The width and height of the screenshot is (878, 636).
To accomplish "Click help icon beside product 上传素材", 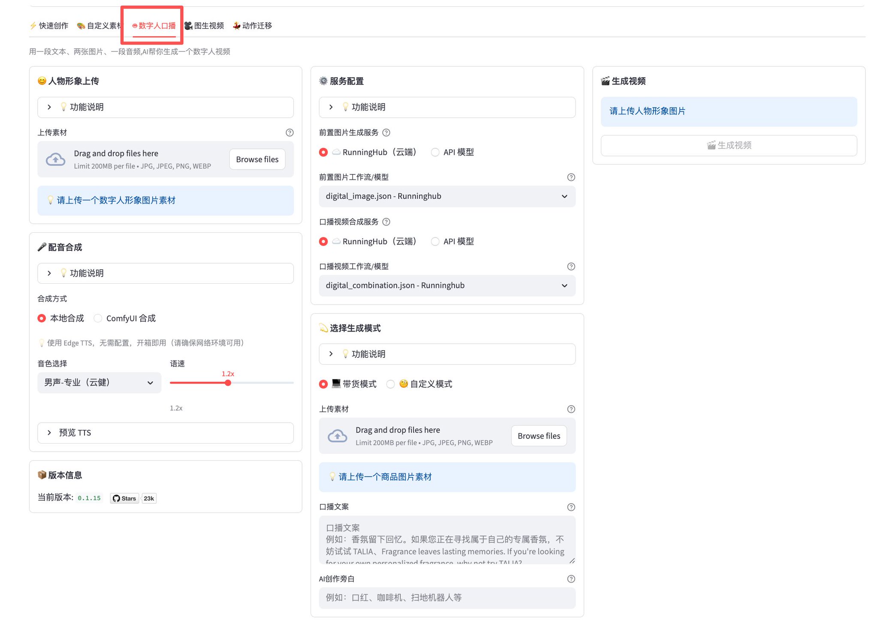I will (x=571, y=409).
